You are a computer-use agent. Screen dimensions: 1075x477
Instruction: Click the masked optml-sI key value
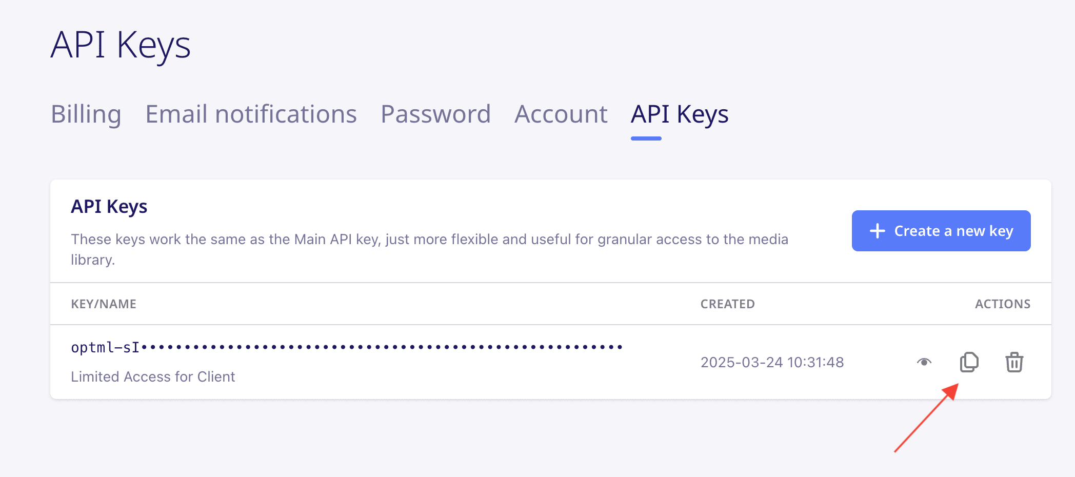click(x=346, y=347)
